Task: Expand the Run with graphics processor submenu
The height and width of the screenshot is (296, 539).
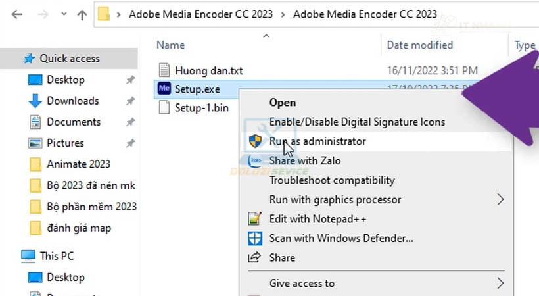Action: (500, 199)
